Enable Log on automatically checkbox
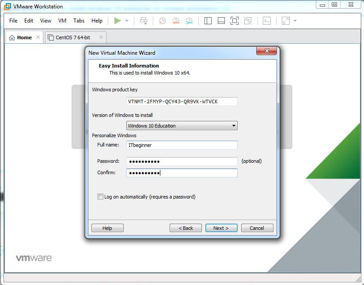 (100, 197)
